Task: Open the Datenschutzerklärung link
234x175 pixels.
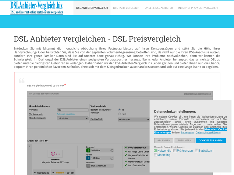Action: [208, 132]
